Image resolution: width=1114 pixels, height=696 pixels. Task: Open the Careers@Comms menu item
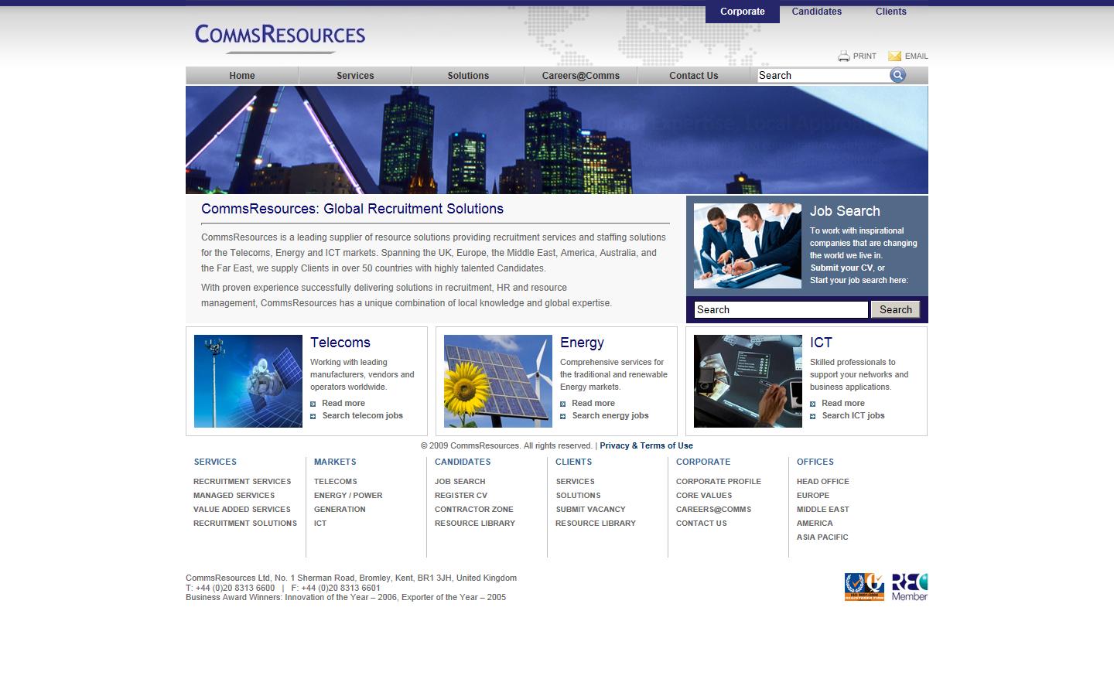(x=581, y=75)
